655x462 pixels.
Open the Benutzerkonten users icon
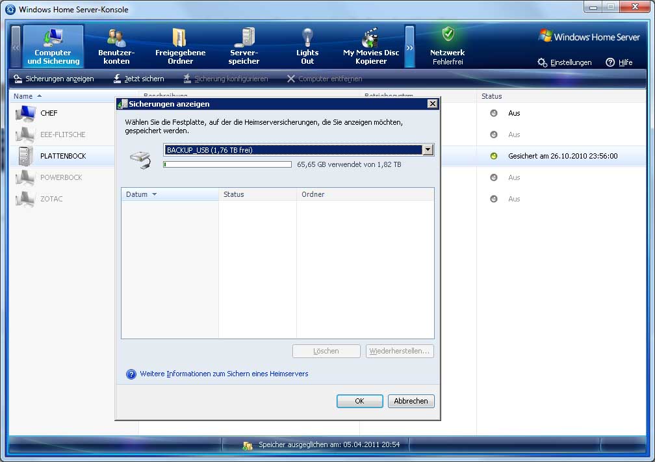click(116, 38)
